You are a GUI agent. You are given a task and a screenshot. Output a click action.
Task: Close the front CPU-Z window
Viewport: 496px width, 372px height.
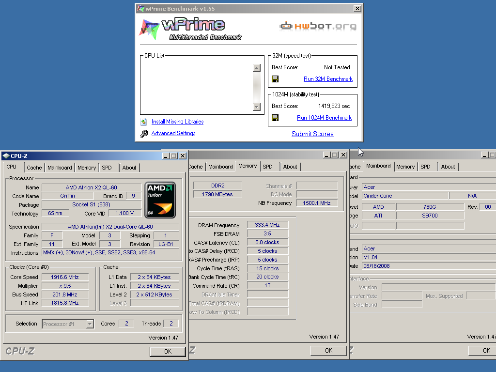click(183, 155)
